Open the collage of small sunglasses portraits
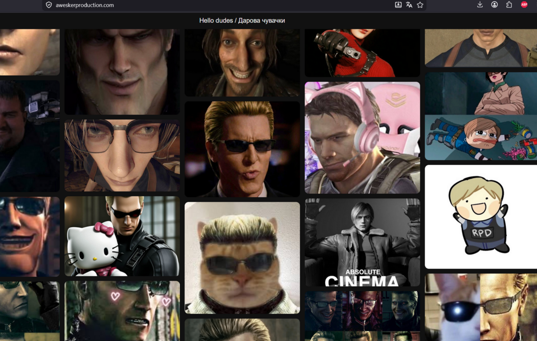The image size is (537, 341). click(x=362, y=316)
